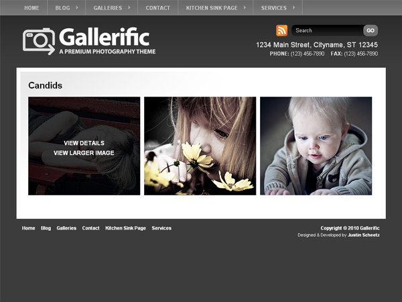
Task: Click View Details on the first photo
Action: click(84, 143)
